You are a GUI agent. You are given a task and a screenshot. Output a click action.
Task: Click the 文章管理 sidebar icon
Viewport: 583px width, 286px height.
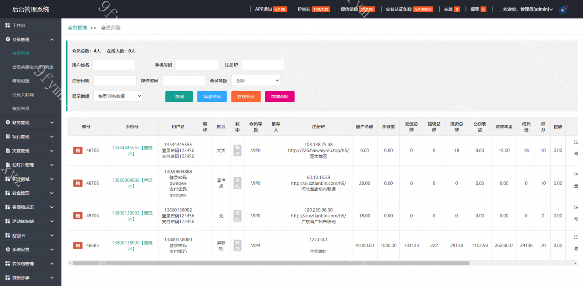(8, 151)
